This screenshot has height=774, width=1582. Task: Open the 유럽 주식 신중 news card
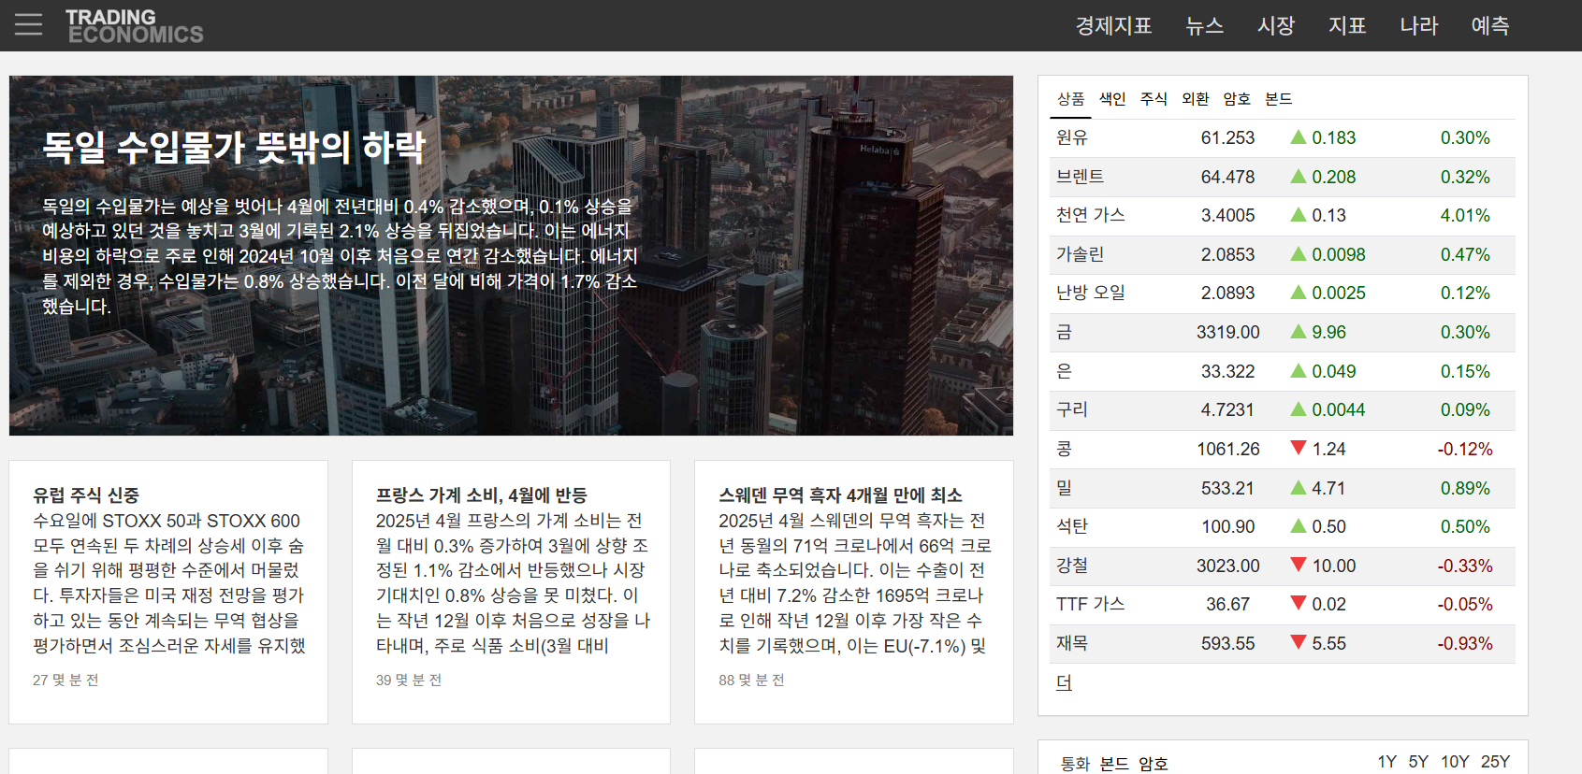[168, 592]
